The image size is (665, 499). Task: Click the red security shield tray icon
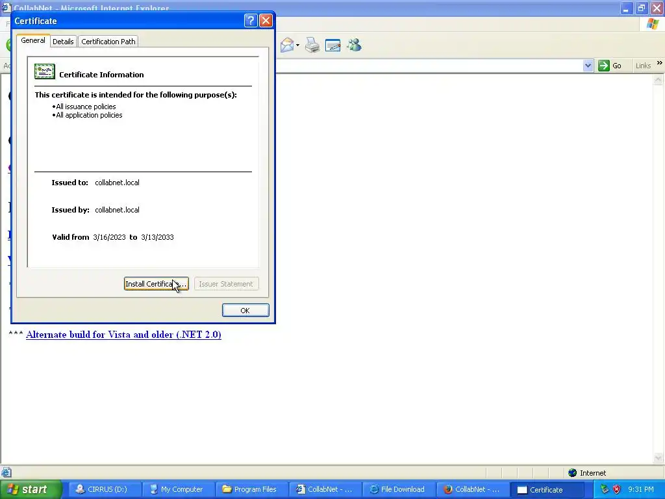coord(617,489)
